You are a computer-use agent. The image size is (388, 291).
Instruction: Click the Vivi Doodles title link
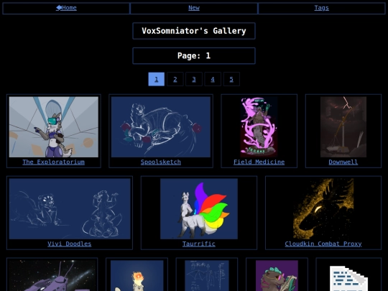(x=70, y=244)
